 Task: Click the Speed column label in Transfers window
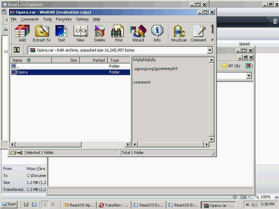click(x=244, y=44)
